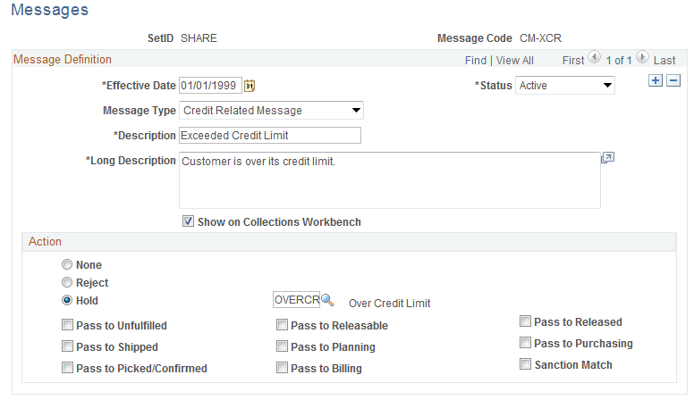Select the Hold action radio
Image resolution: width=694 pixels, height=400 pixels.
coord(67,300)
